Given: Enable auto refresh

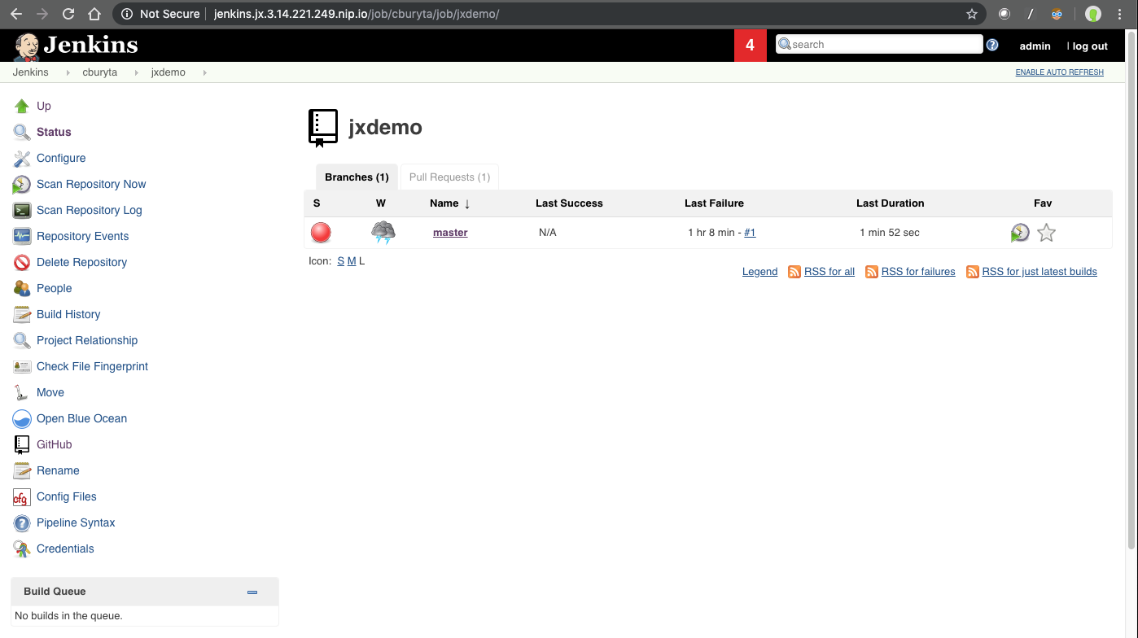Looking at the screenshot, I should coord(1059,72).
